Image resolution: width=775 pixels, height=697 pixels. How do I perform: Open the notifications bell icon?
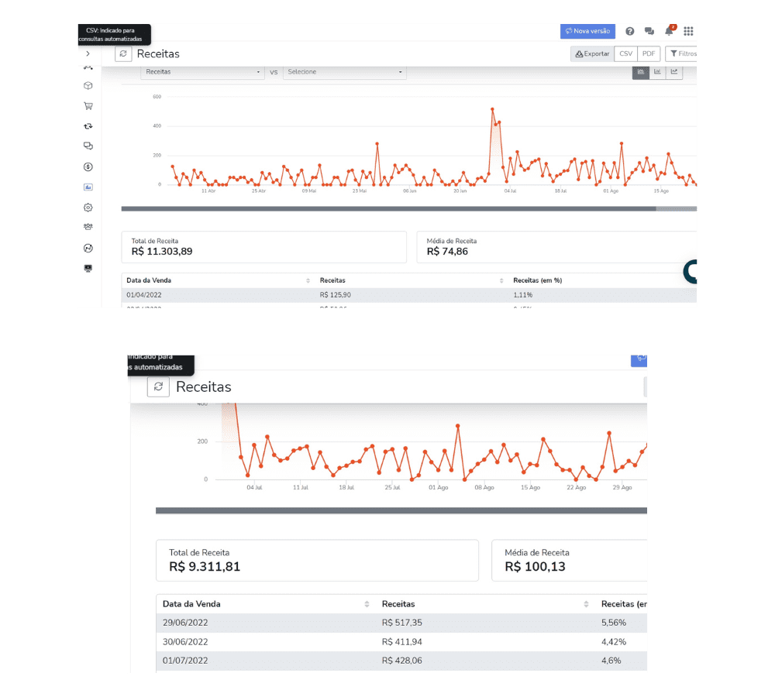point(669,31)
